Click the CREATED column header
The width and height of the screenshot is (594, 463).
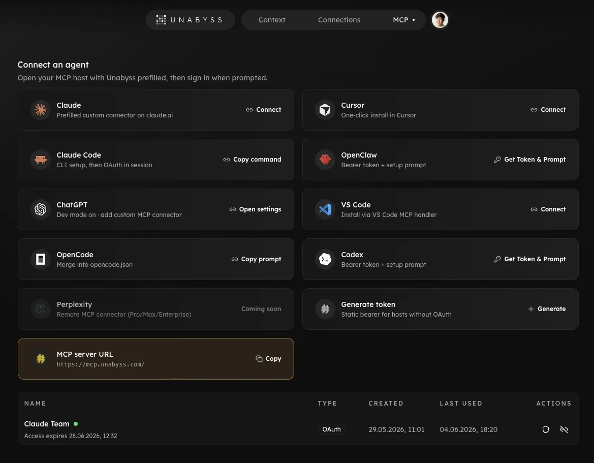(x=386, y=403)
